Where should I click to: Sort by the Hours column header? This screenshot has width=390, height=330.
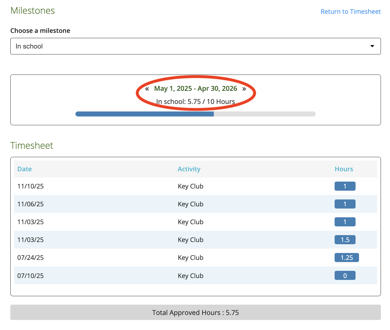pyautogui.click(x=344, y=169)
